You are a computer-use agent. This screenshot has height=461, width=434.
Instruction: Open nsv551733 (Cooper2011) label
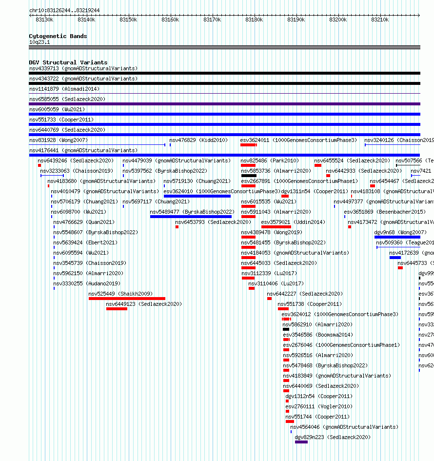[x=61, y=120]
